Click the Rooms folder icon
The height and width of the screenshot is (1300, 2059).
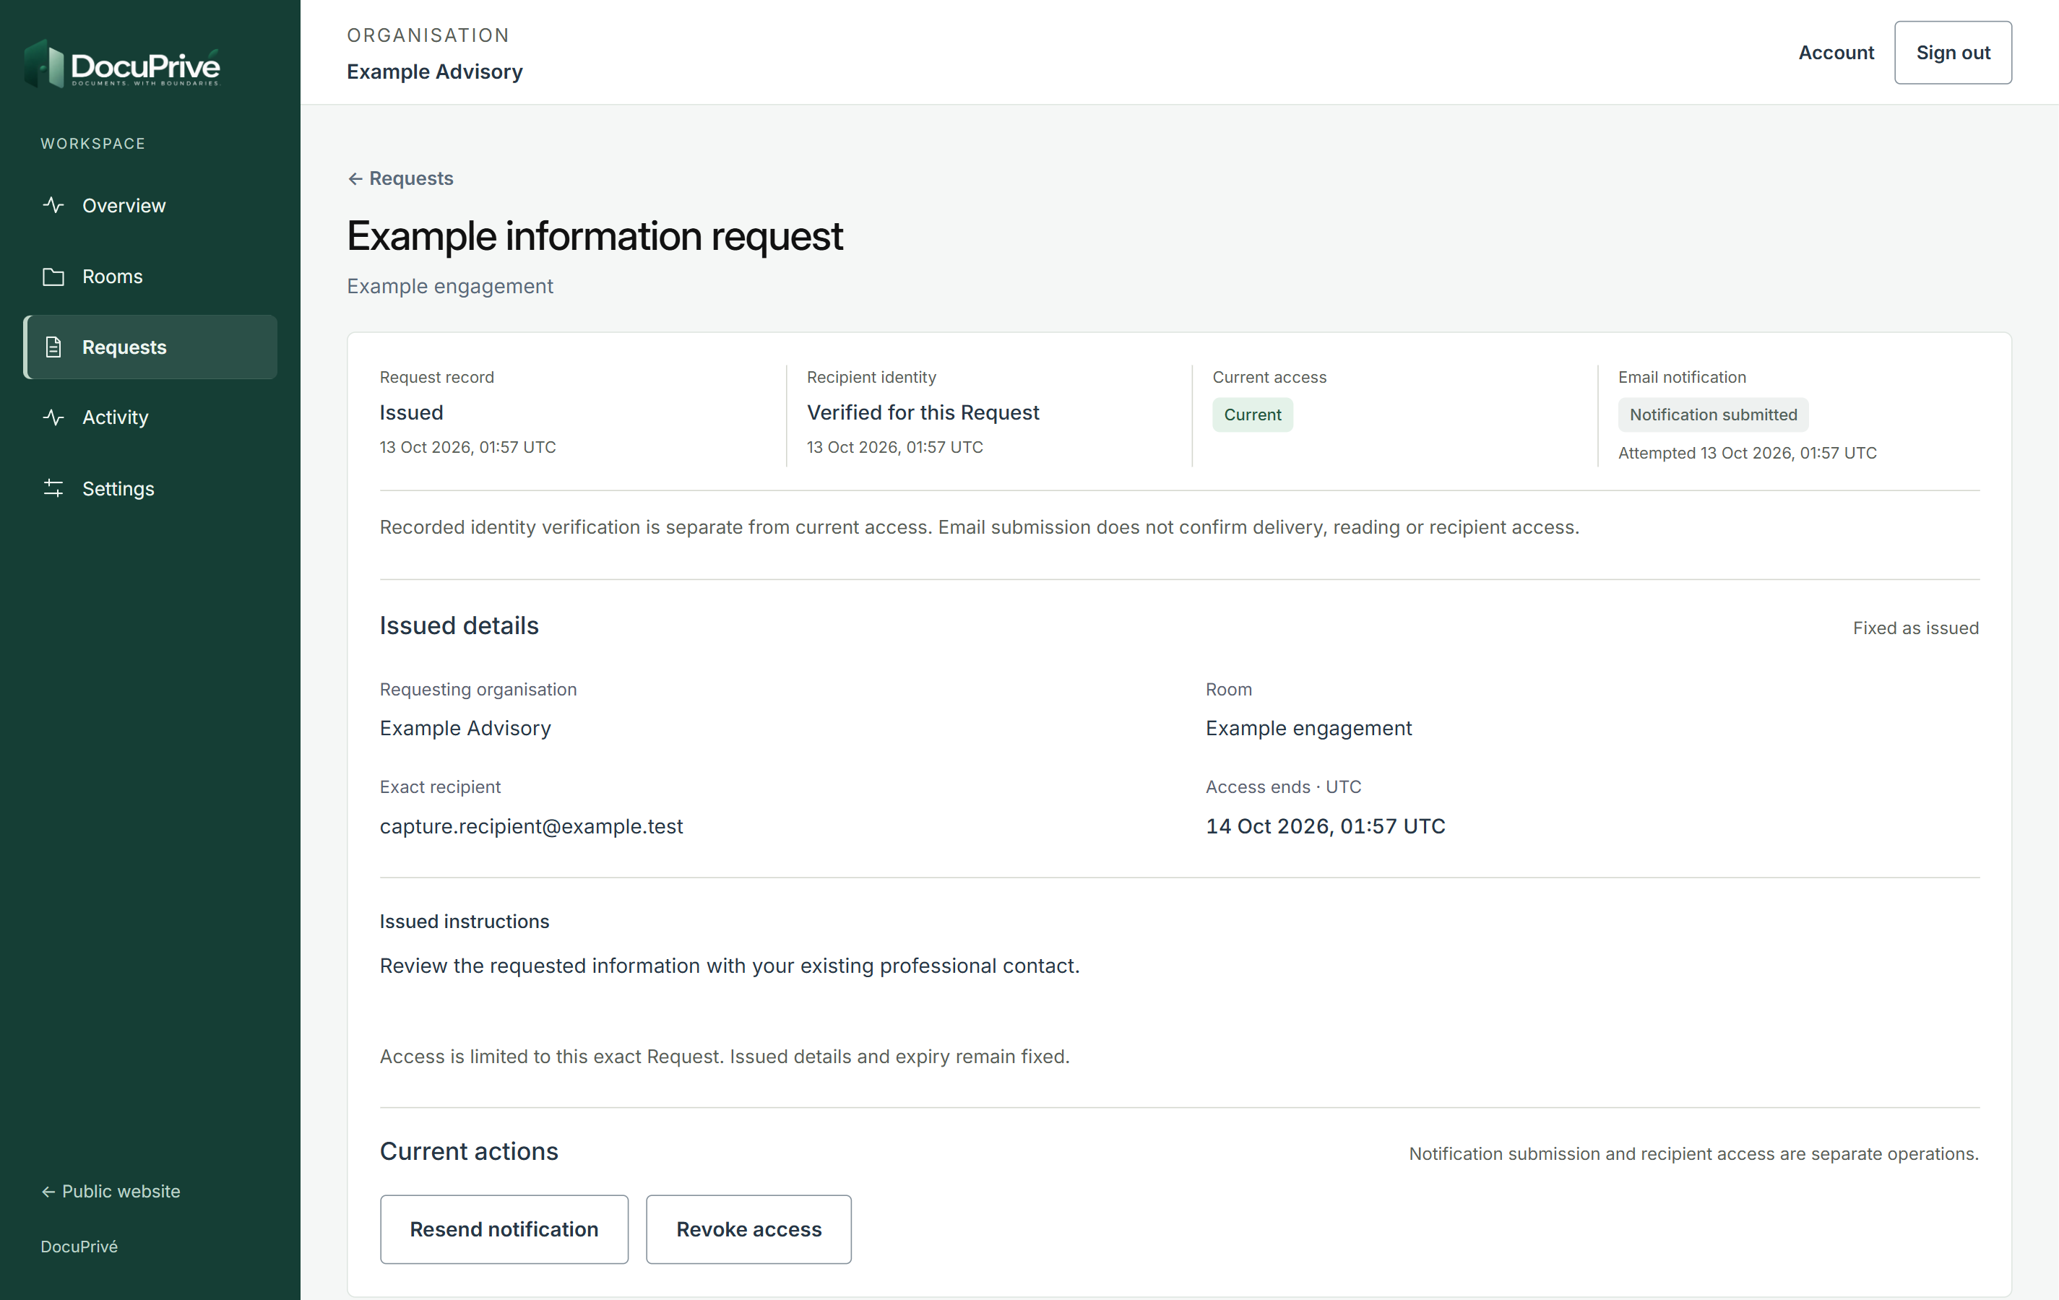53,276
